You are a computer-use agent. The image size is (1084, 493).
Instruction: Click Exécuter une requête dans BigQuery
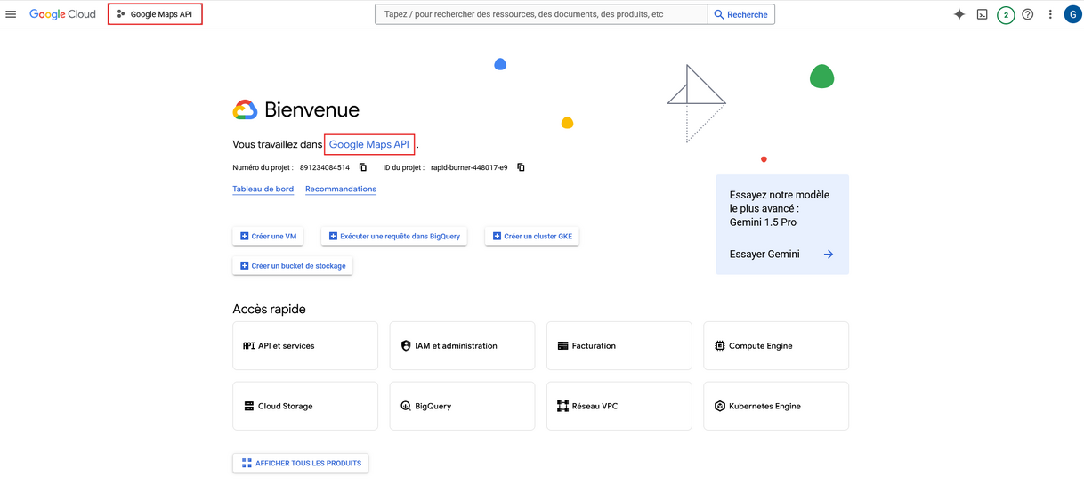coord(394,236)
